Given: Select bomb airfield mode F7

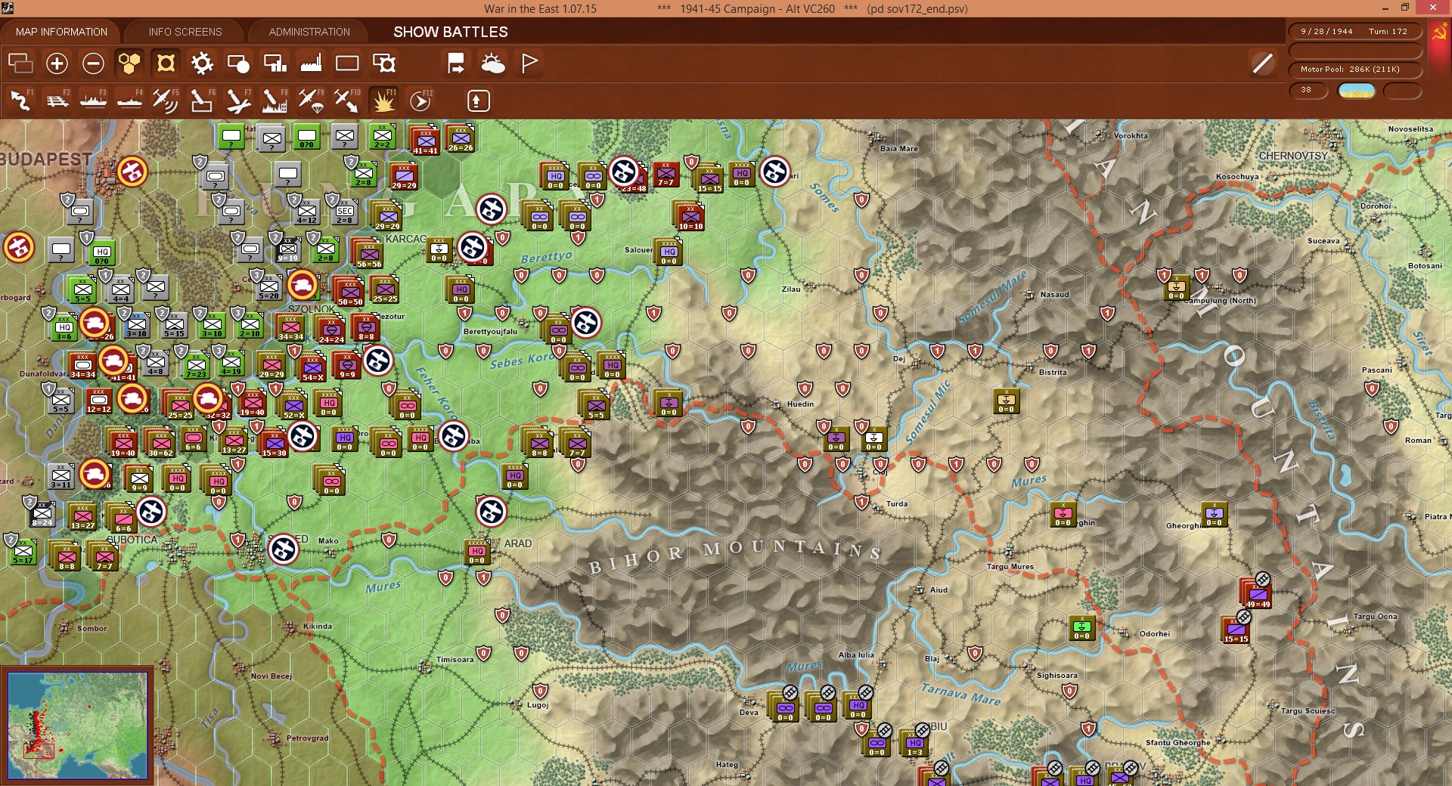Looking at the screenshot, I should pyautogui.click(x=238, y=101).
